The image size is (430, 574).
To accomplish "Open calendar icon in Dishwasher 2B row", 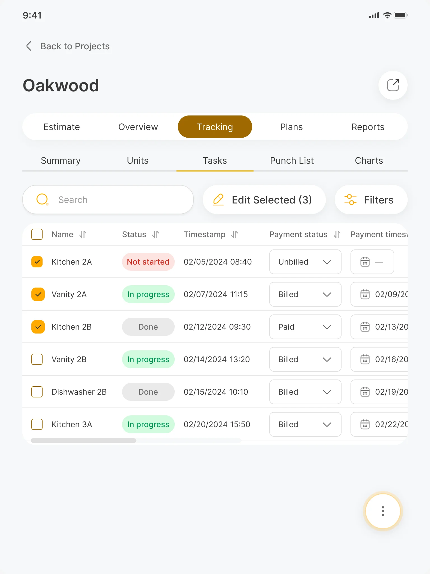I will (x=365, y=392).
